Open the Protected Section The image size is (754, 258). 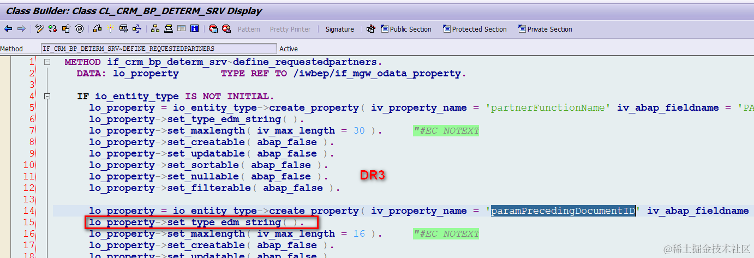coord(475,29)
